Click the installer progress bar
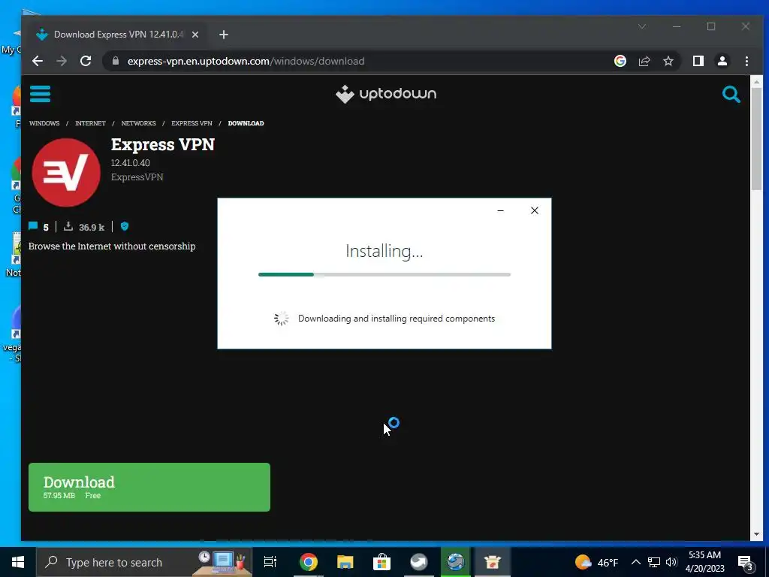The height and width of the screenshot is (577, 769). click(384, 275)
